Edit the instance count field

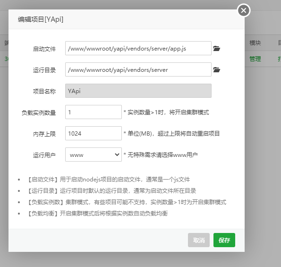[94, 112]
